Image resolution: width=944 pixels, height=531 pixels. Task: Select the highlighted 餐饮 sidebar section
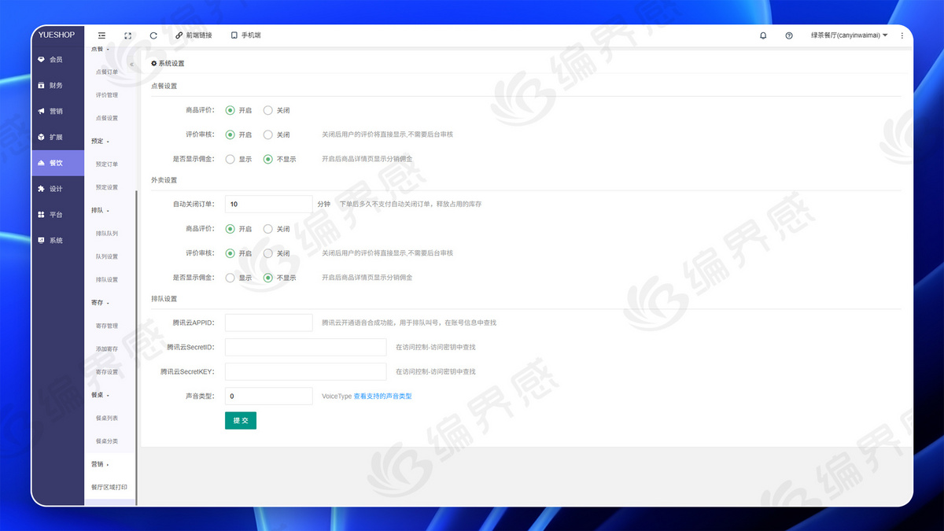(x=57, y=163)
